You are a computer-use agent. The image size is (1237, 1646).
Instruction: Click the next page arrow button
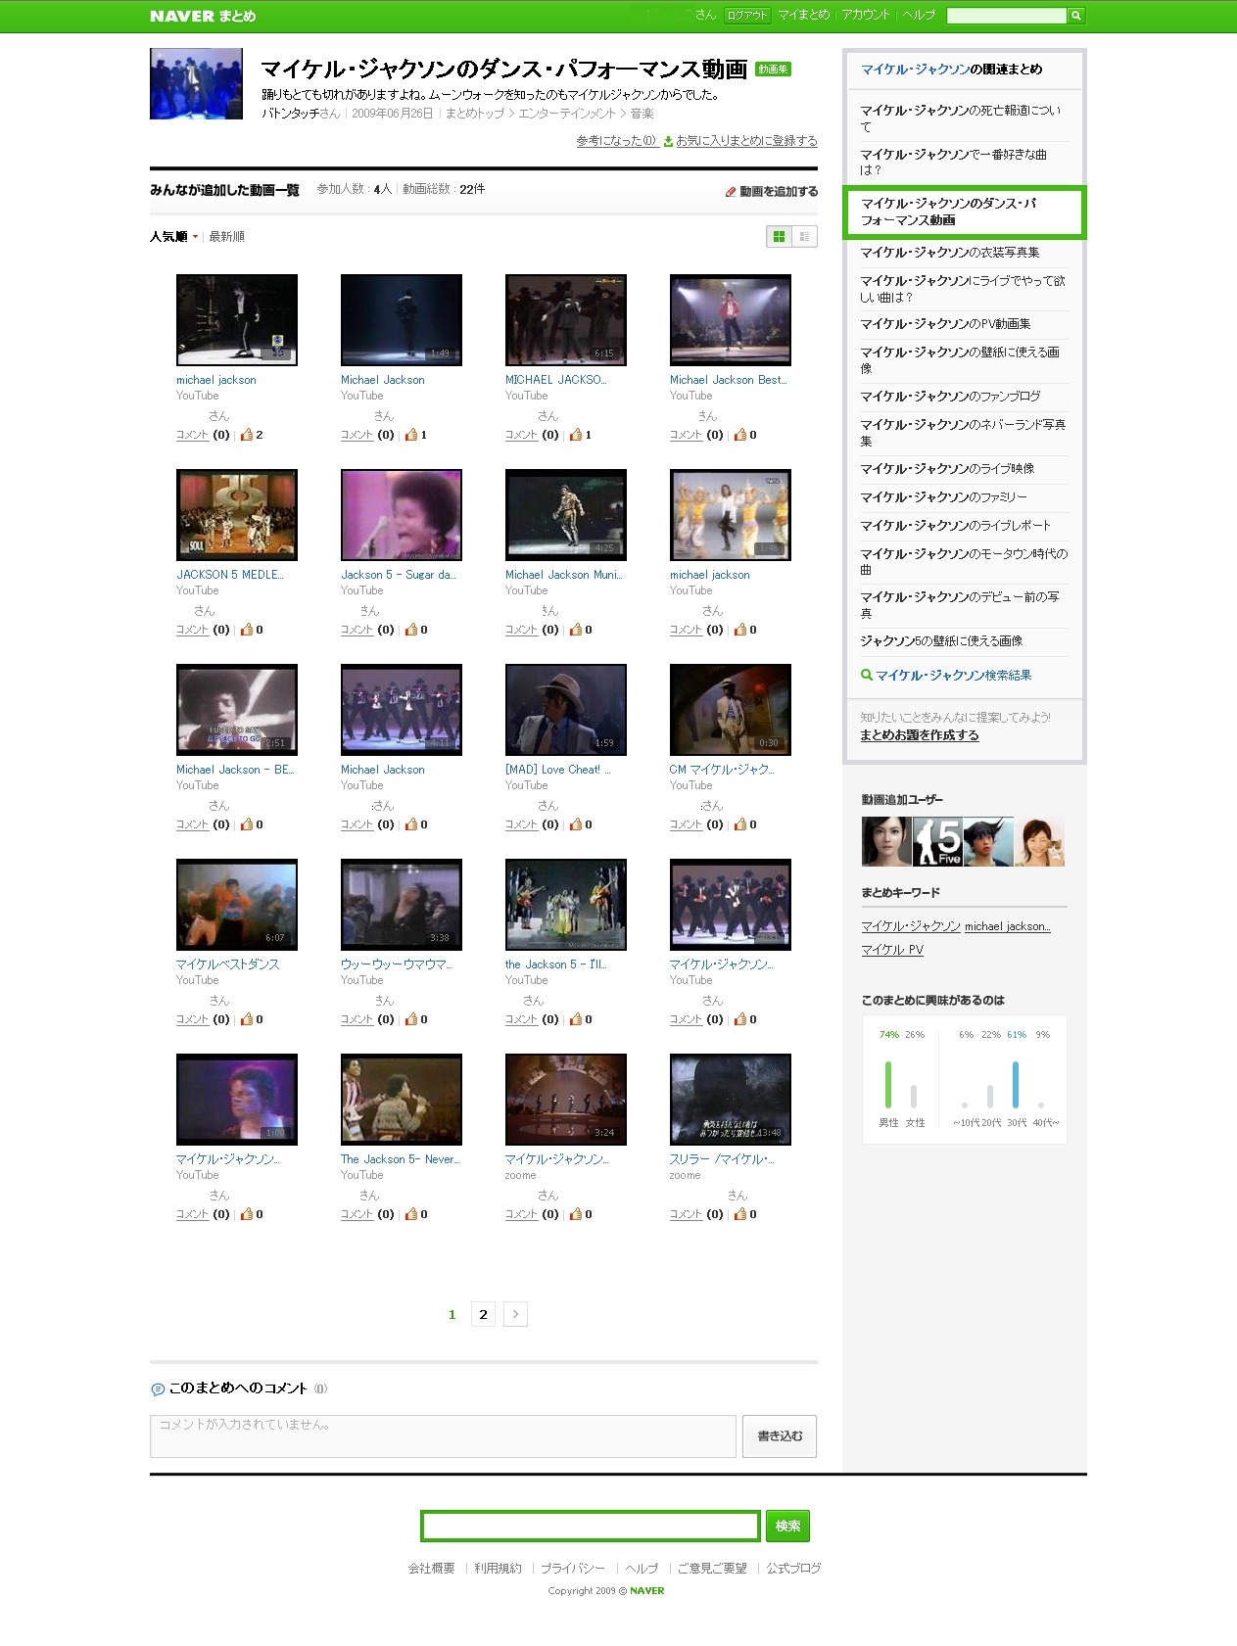click(x=515, y=1314)
